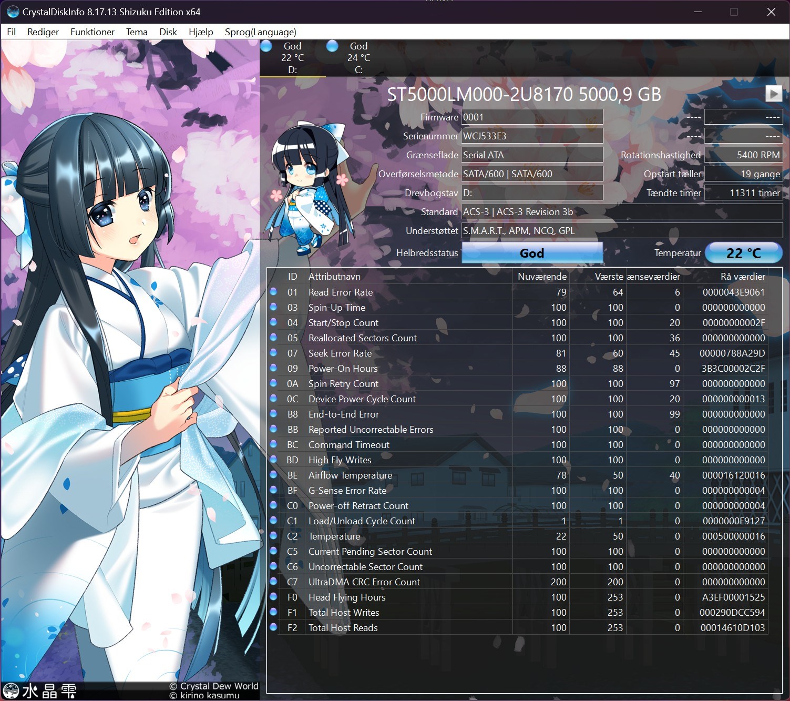Open the Sprog(Language) menu
Screen dimensions: 790x701
tap(261, 32)
